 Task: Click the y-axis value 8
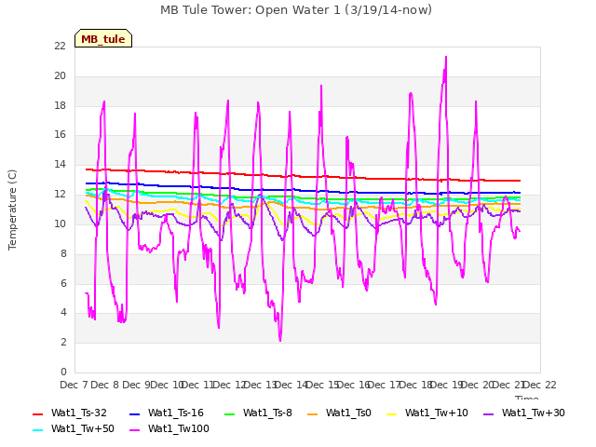pos(63,253)
